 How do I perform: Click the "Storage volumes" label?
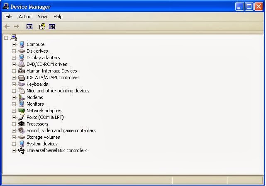pos(43,137)
